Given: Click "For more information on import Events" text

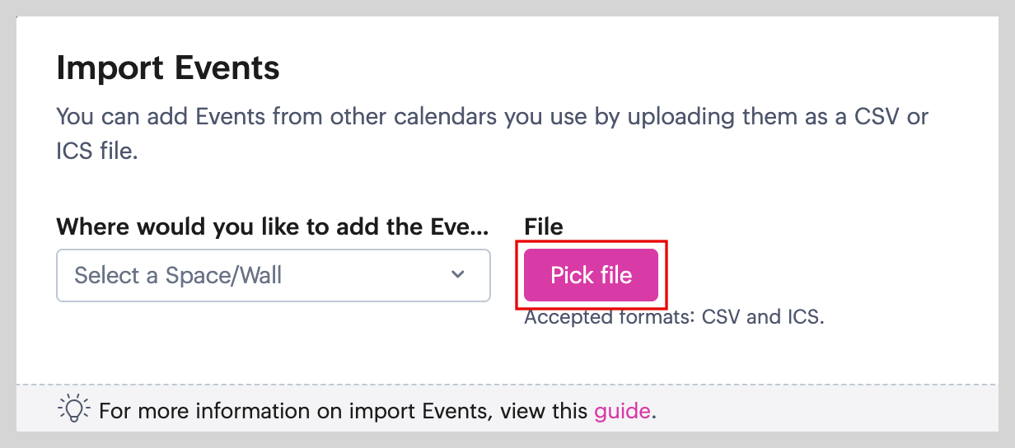Looking at the screenshot, I should (293, 410).
